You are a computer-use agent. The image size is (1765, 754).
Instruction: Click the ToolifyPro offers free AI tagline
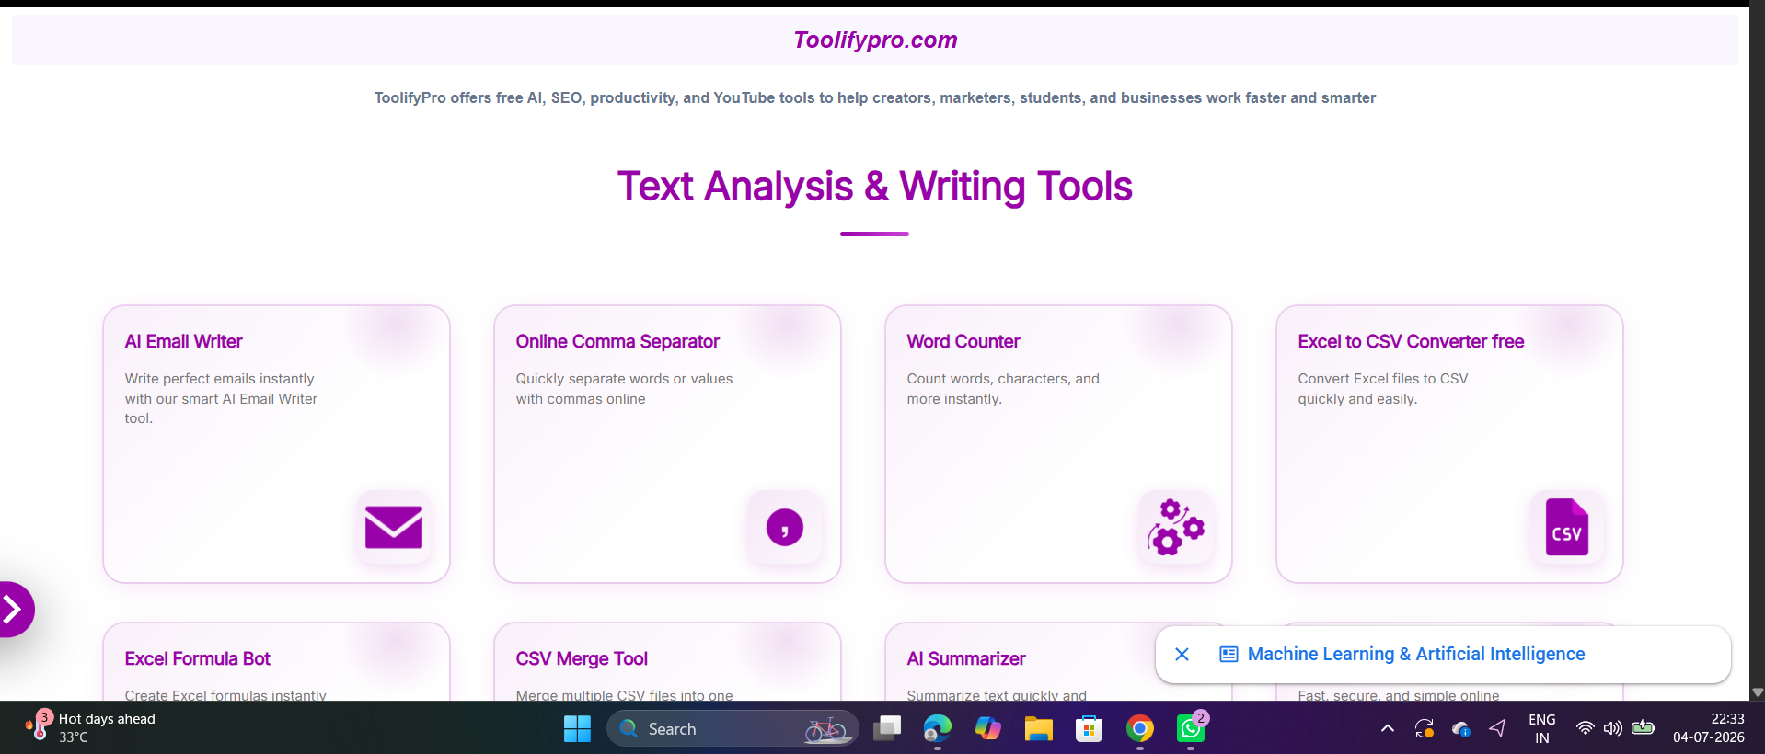point(875,97)
